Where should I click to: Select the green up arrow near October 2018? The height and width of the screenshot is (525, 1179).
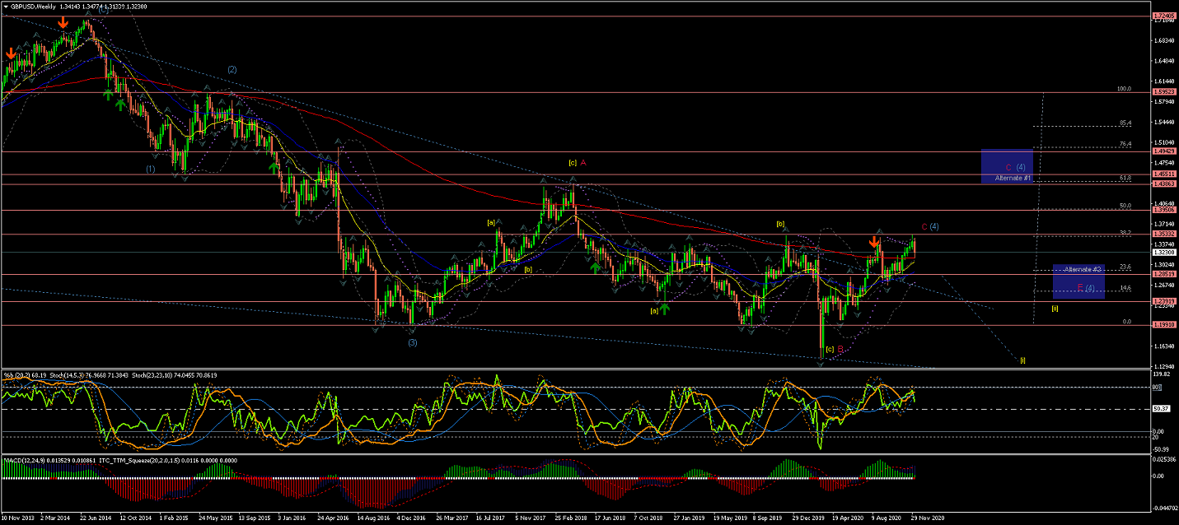pos(664,308)
